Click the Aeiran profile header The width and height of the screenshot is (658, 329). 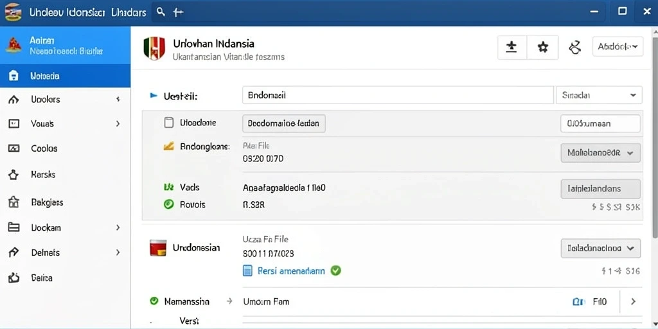65,46
